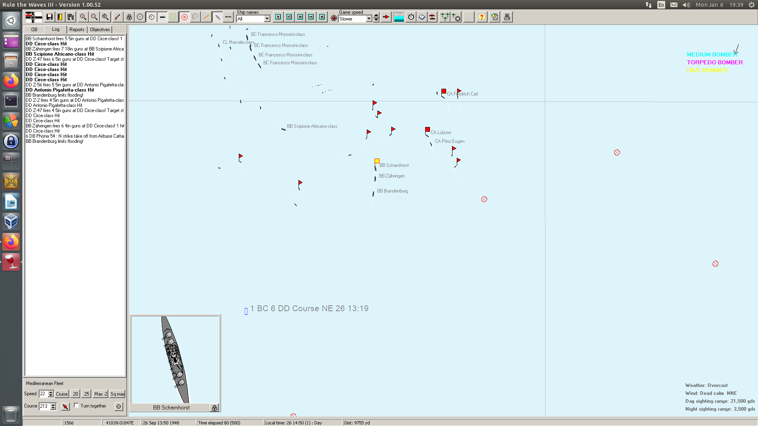
Task: Click the third magnifier, zoom to fit
Action: 105,17
